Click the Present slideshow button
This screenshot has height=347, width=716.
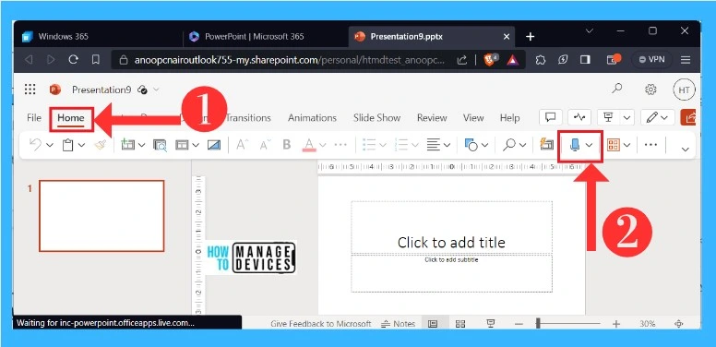608,117
